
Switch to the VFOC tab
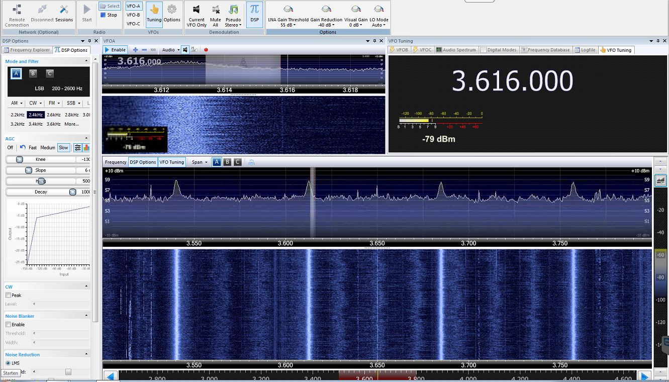pyautogui.click(x=423, y=50)
